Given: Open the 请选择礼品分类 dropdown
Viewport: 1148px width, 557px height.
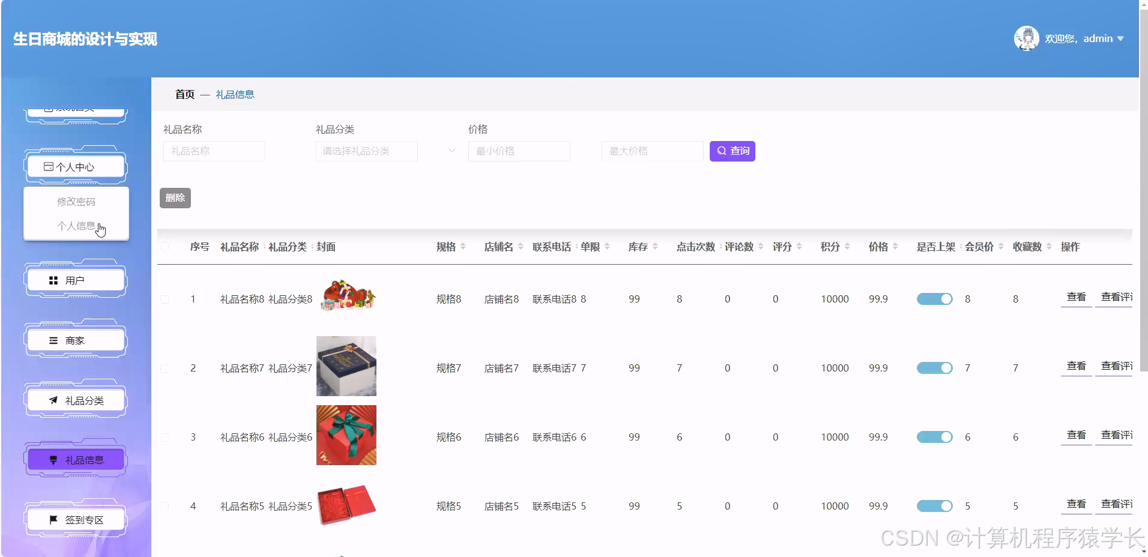Looking at the screenshot, I should point(366,151).
